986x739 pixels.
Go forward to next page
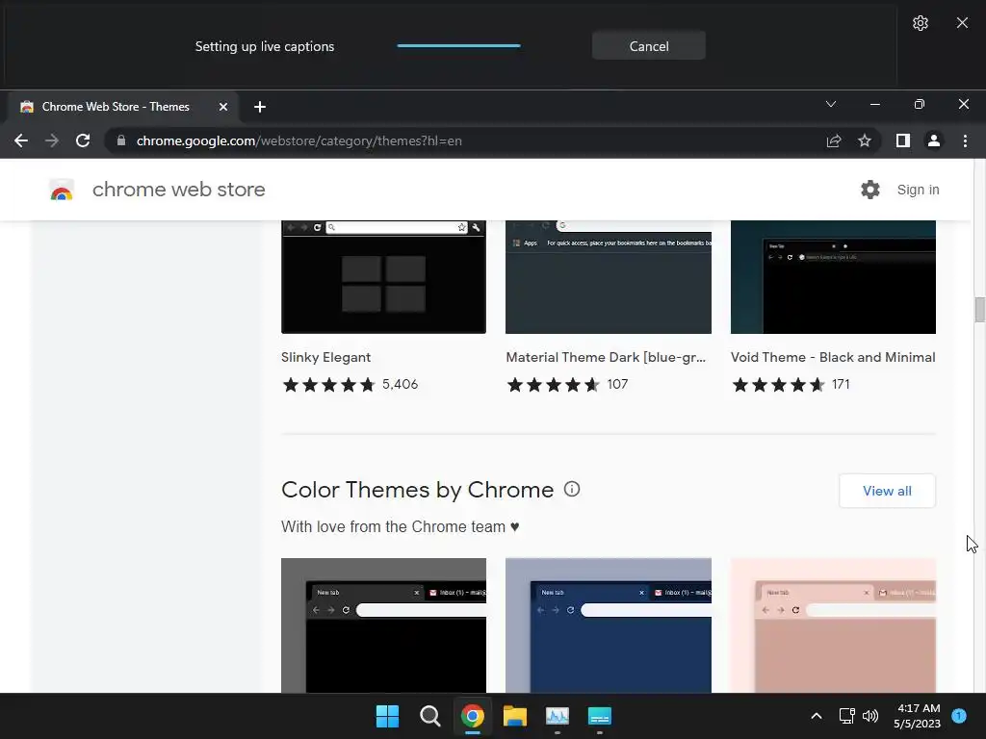(52, 140)
